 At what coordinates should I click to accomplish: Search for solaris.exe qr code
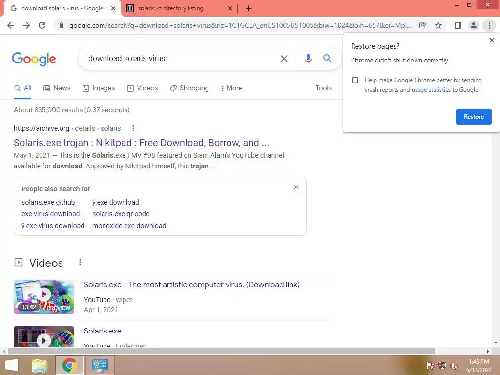121,214
